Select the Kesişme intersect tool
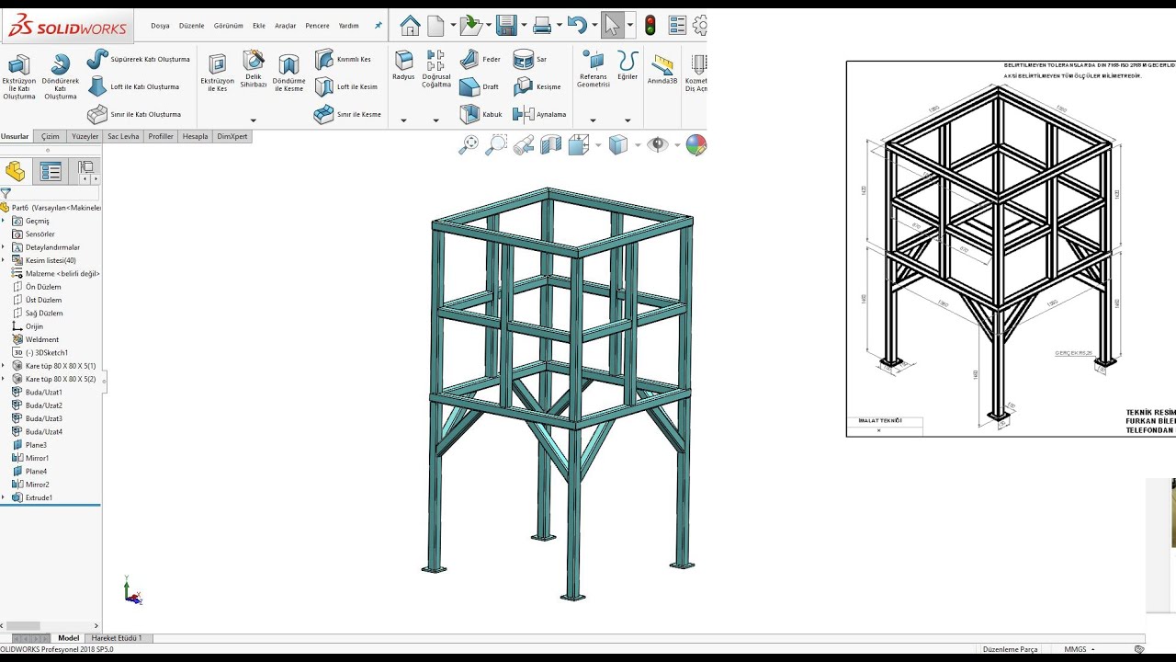This screenshot has width=1176, height=662. click(x=537, y=86)
